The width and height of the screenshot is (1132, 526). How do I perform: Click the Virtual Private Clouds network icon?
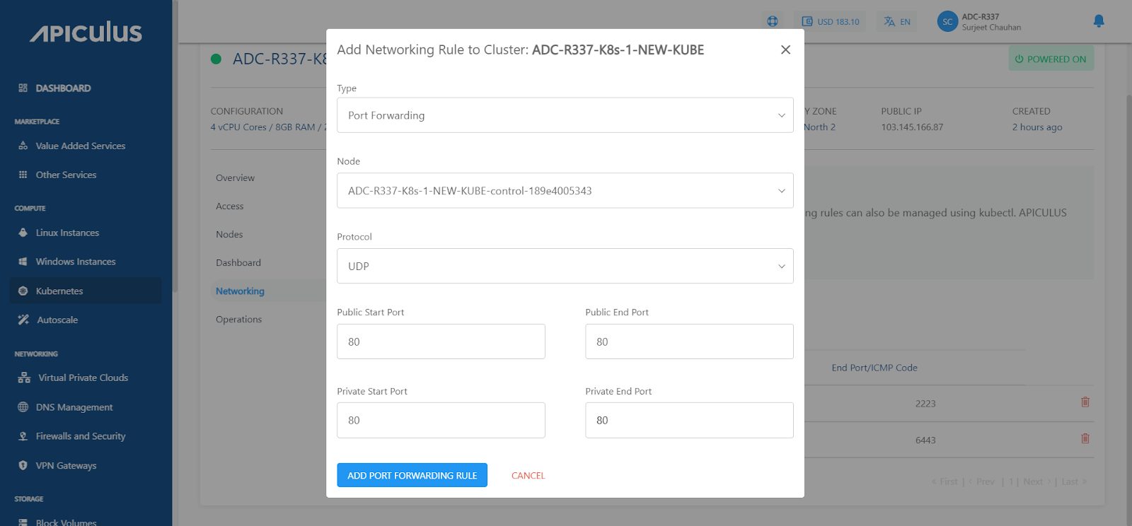(24, 378)
